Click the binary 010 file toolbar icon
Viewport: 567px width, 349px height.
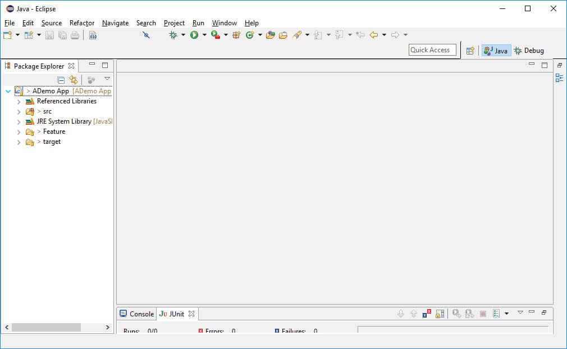[93, 35]
